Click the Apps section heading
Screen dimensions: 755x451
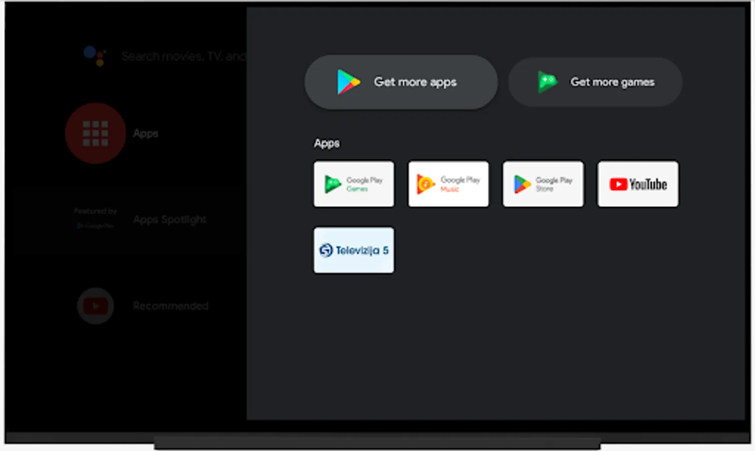[x=326, y=143]
